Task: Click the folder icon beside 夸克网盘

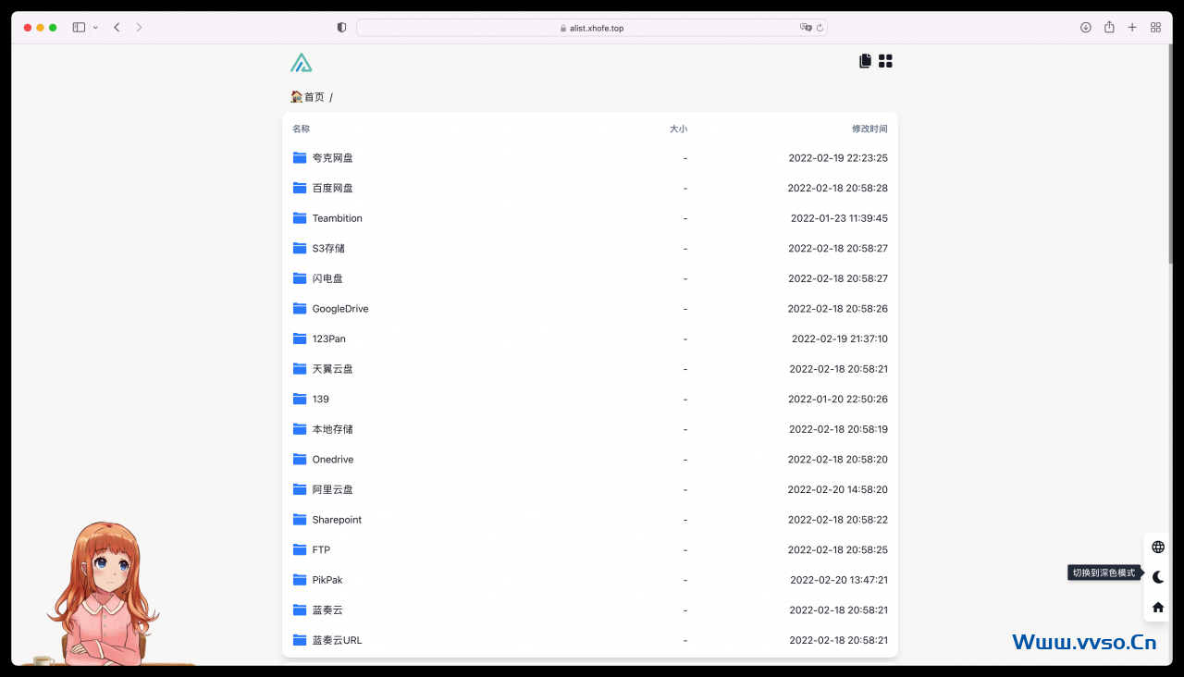Action: click(x=300, y=157)
